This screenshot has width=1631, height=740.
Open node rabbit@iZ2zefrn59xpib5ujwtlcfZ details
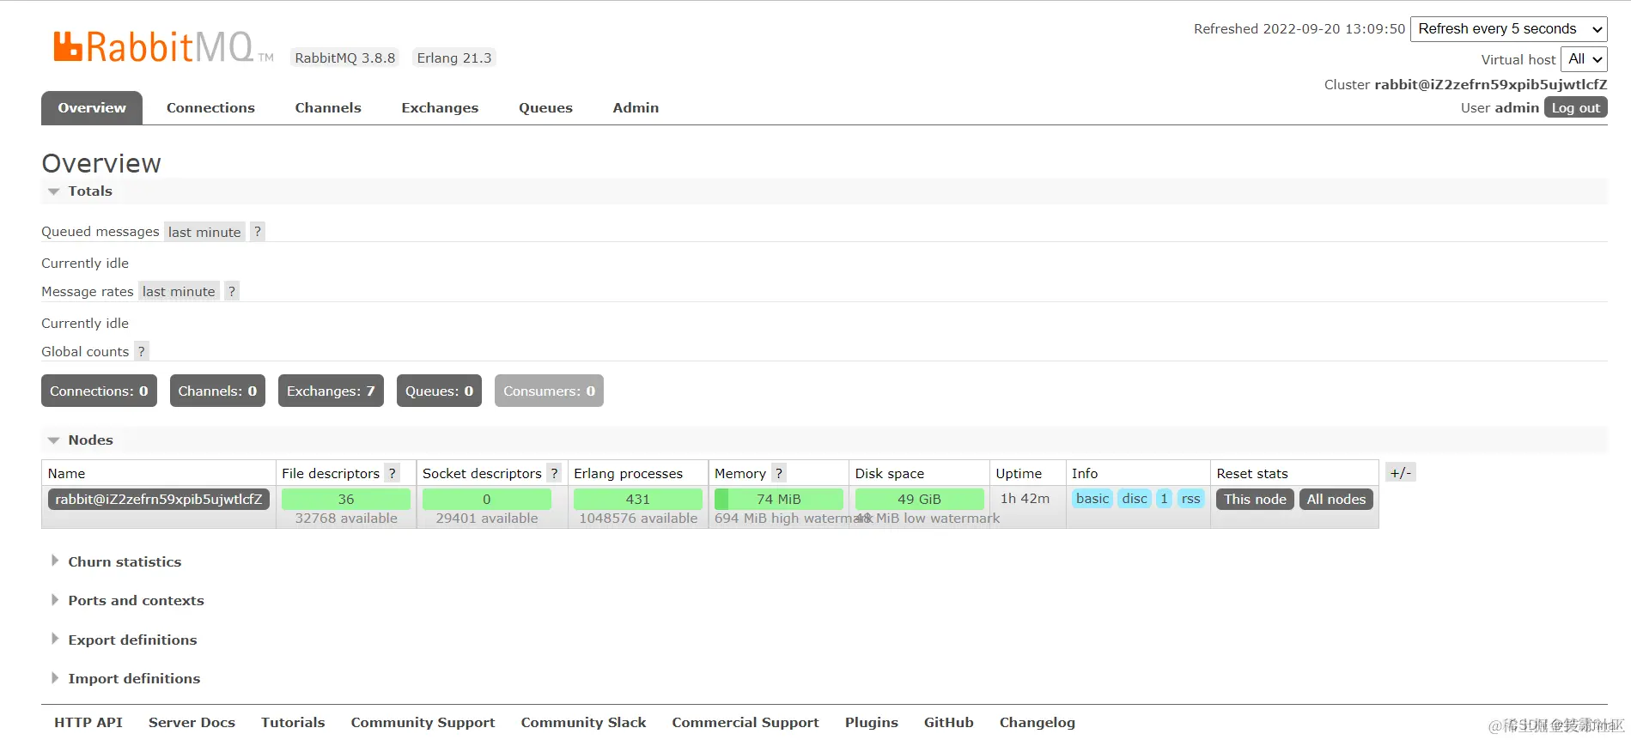point(159,500)
